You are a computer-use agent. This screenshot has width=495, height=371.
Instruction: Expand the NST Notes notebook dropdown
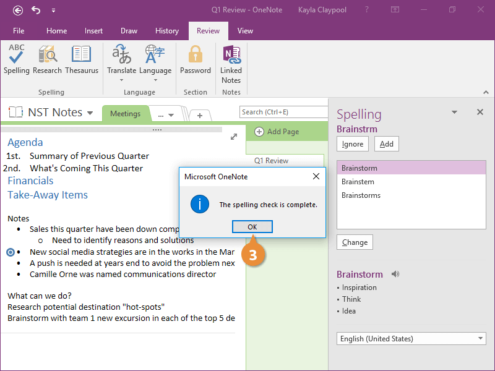click(x=90, y=113)
